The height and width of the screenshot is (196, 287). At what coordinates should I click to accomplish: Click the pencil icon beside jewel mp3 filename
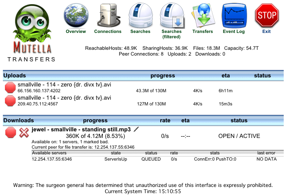136,129
